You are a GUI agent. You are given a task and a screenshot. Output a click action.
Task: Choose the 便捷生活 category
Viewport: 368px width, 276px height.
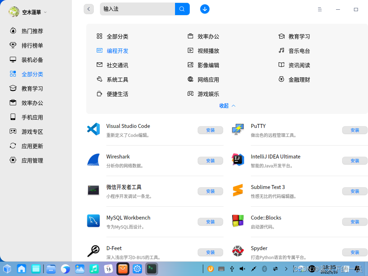click(112, 94)
